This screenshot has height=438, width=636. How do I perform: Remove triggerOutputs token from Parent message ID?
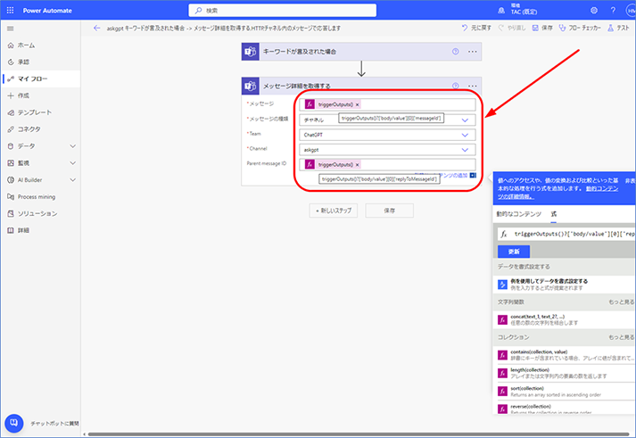point(358,165)
